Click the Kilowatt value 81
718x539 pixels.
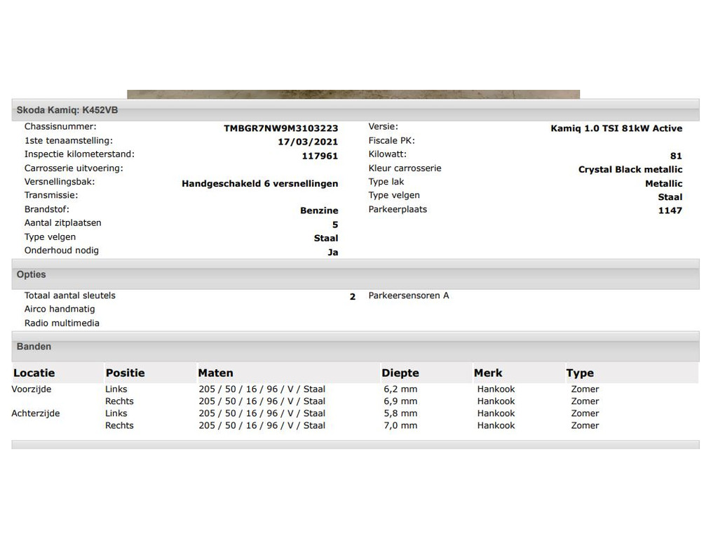coord(676,156)
